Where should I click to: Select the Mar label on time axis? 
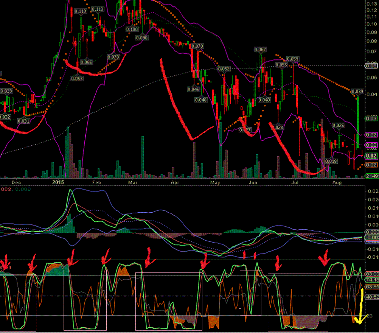pos(133,182)
